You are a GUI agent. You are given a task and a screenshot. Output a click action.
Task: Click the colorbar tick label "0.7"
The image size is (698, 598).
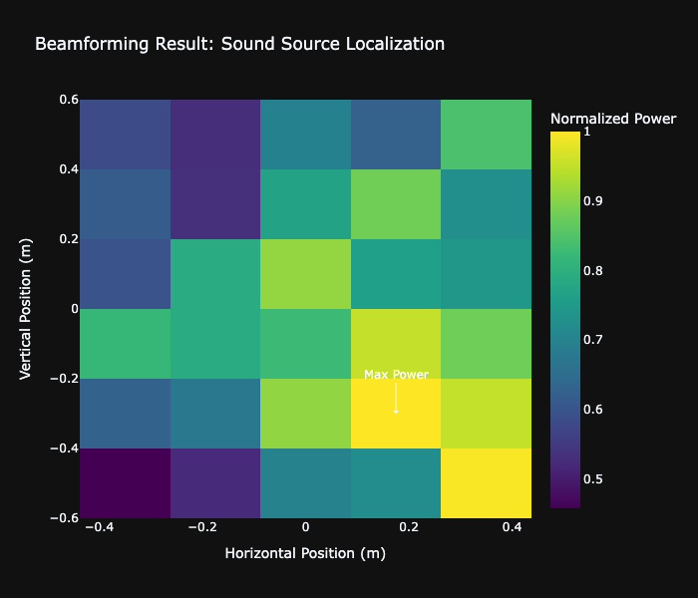(592, 340)
